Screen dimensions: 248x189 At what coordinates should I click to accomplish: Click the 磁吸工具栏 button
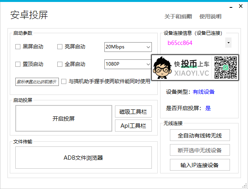(x=133, y=112)
